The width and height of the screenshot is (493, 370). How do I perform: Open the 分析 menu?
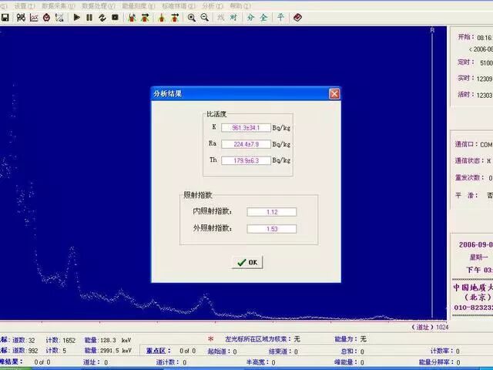coord(213,6)
